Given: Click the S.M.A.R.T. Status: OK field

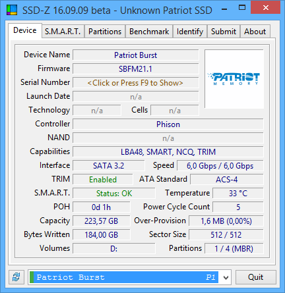Looking at the screenshot, I should click(114, 194).
